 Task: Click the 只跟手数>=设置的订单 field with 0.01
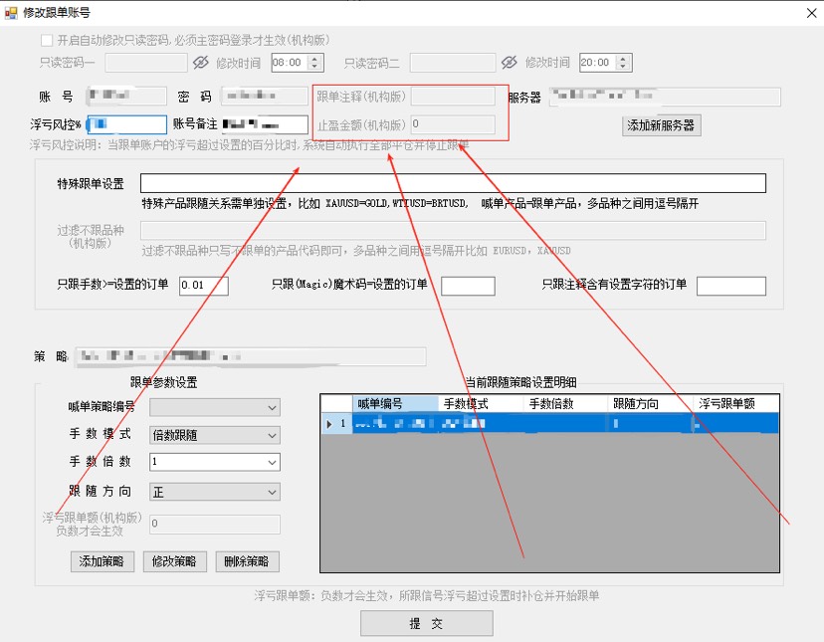pos(204,286)
